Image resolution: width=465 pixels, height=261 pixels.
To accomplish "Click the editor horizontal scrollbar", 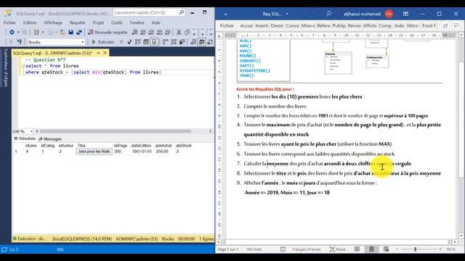I will click(116, 131).
